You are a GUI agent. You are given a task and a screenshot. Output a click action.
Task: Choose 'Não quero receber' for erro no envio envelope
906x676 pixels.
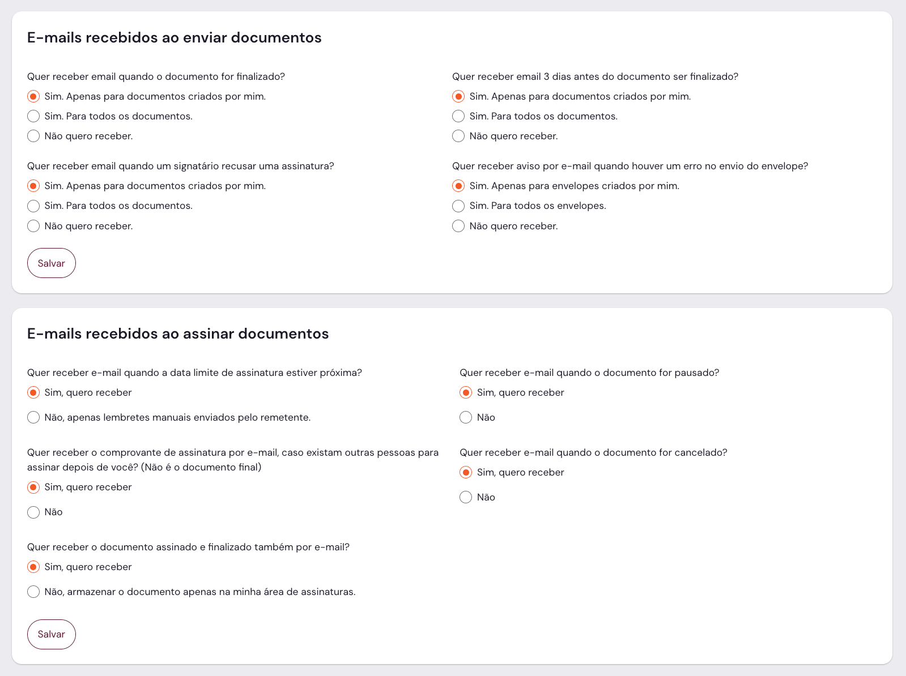(458, 226)
